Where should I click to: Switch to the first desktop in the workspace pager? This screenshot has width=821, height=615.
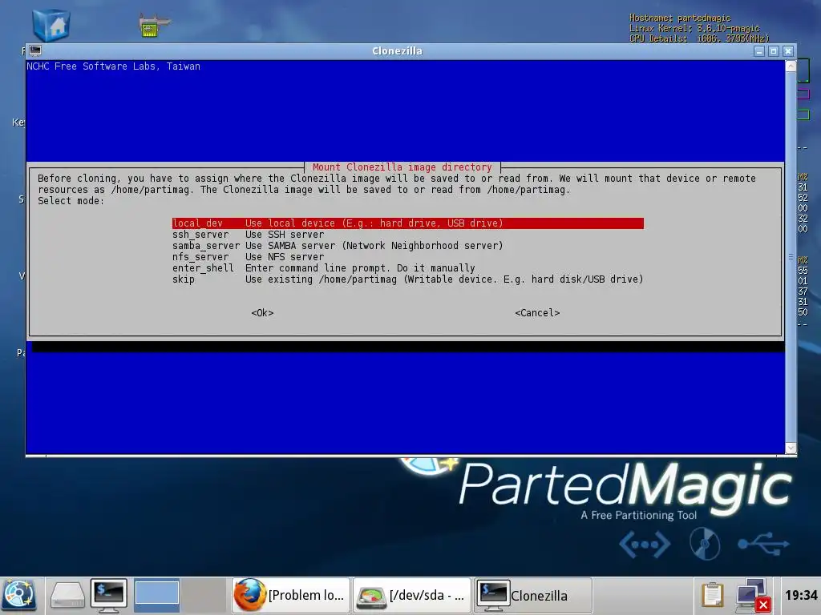(x=157, y=595)
